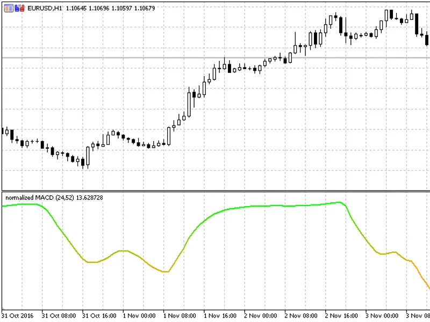Click the 13.628728 indicator value
430x322 pixels.
(x=89, y=197)
